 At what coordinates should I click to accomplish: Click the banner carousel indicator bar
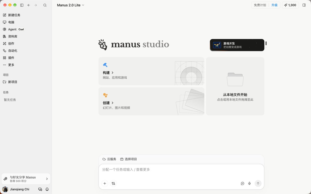(266, 43)
